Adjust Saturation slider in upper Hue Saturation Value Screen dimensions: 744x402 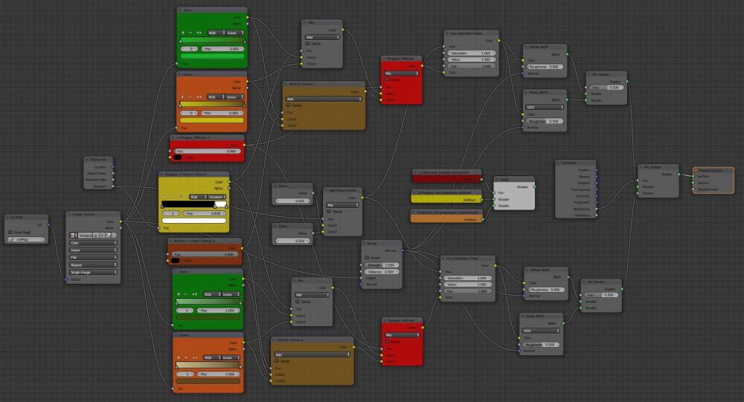click(x=471, y=53)
